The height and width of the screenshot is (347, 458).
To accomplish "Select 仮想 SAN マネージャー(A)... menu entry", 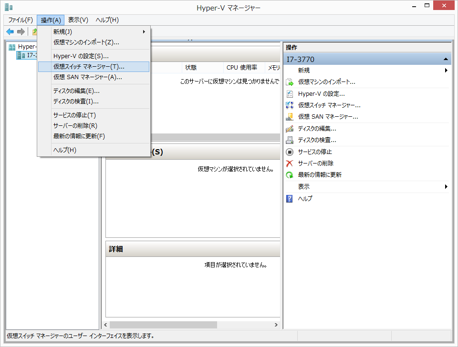I will pos(94,77).
